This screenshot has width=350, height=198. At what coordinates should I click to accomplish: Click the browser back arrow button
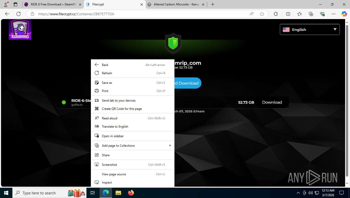coord(7,14)
